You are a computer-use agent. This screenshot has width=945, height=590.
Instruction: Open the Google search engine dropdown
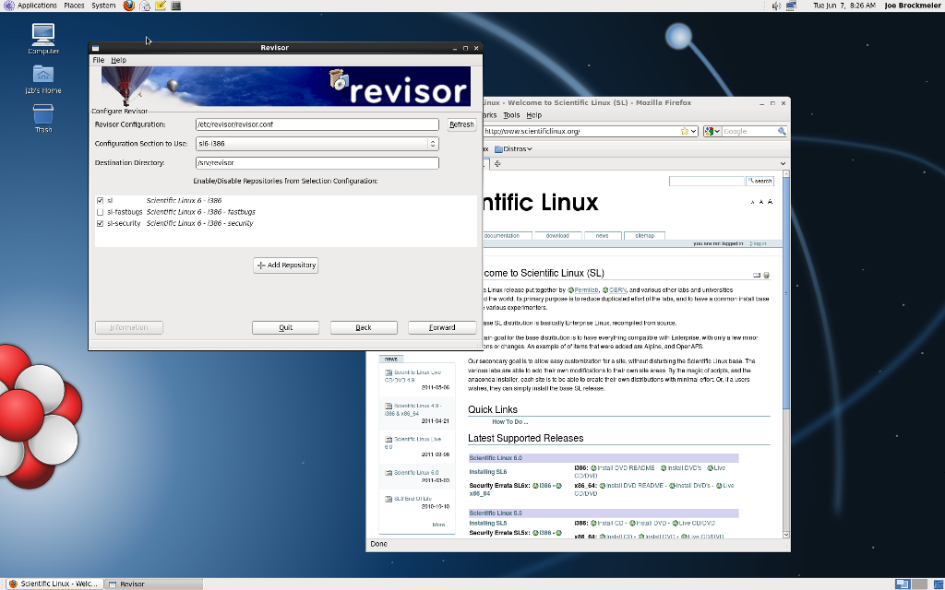(712, 131)
